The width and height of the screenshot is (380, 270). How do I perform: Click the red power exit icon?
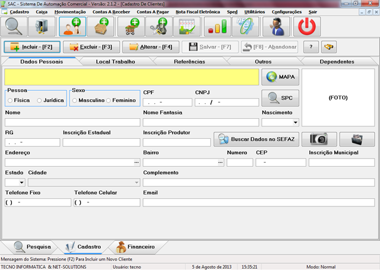[307, 27]
